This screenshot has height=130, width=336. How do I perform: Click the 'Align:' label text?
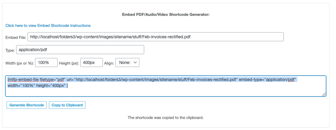(109, 63)
